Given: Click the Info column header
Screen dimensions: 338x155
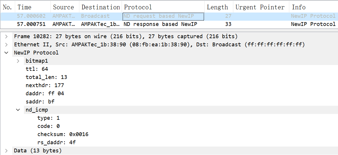Looking at the screenshot, I should click(x=299, y=7).
